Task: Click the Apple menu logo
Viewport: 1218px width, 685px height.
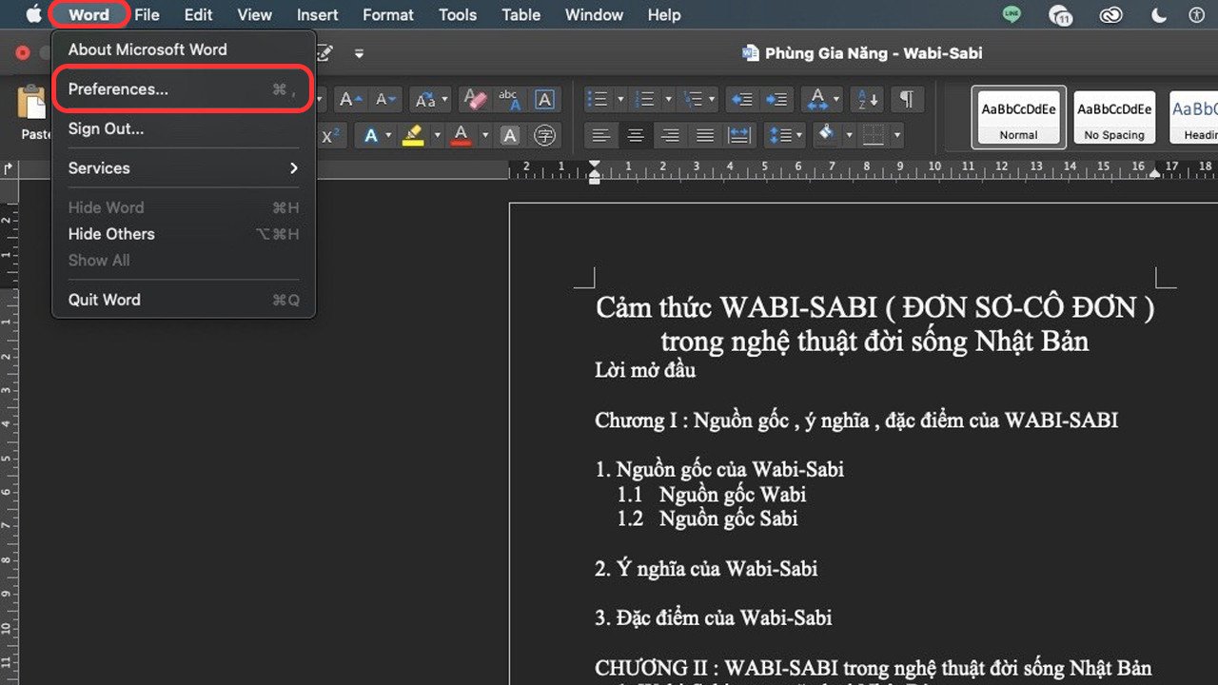Action: 34,14
